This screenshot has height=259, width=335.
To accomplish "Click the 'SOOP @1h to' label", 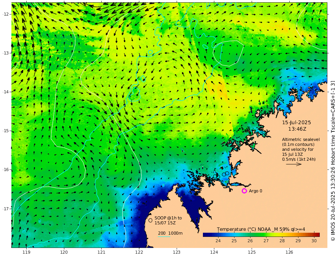I will coord(168,218).
